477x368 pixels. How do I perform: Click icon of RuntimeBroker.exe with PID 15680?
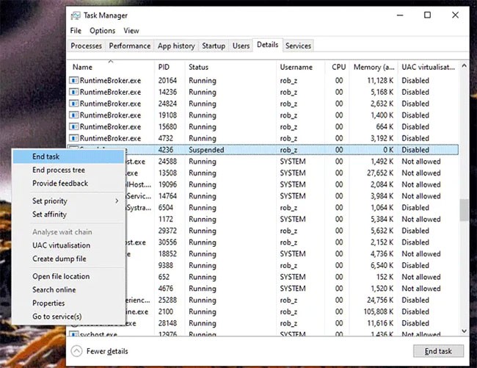[x=73, y=126]
